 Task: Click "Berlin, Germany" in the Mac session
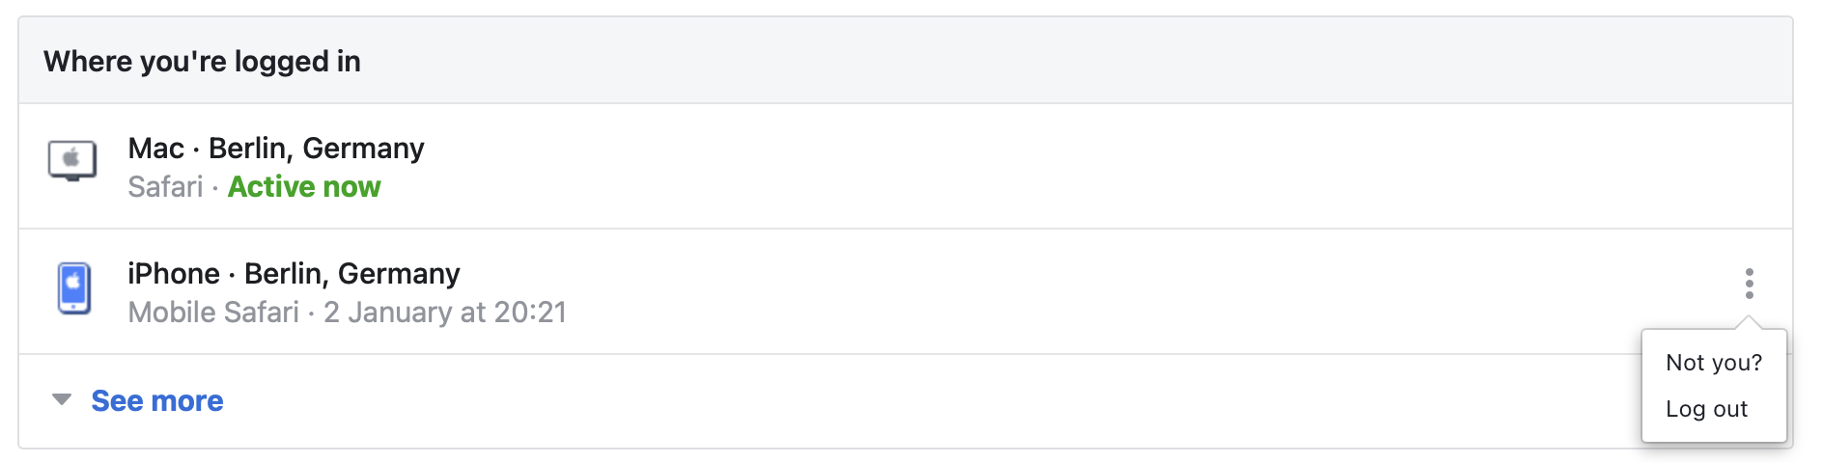[316, 149]
